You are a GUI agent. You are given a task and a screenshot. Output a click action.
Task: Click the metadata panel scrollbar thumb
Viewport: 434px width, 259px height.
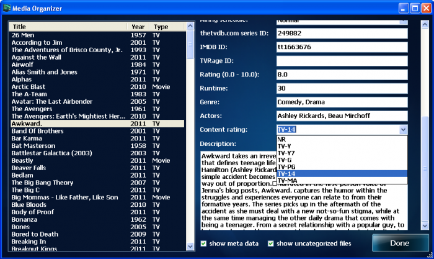coord(425,168)
